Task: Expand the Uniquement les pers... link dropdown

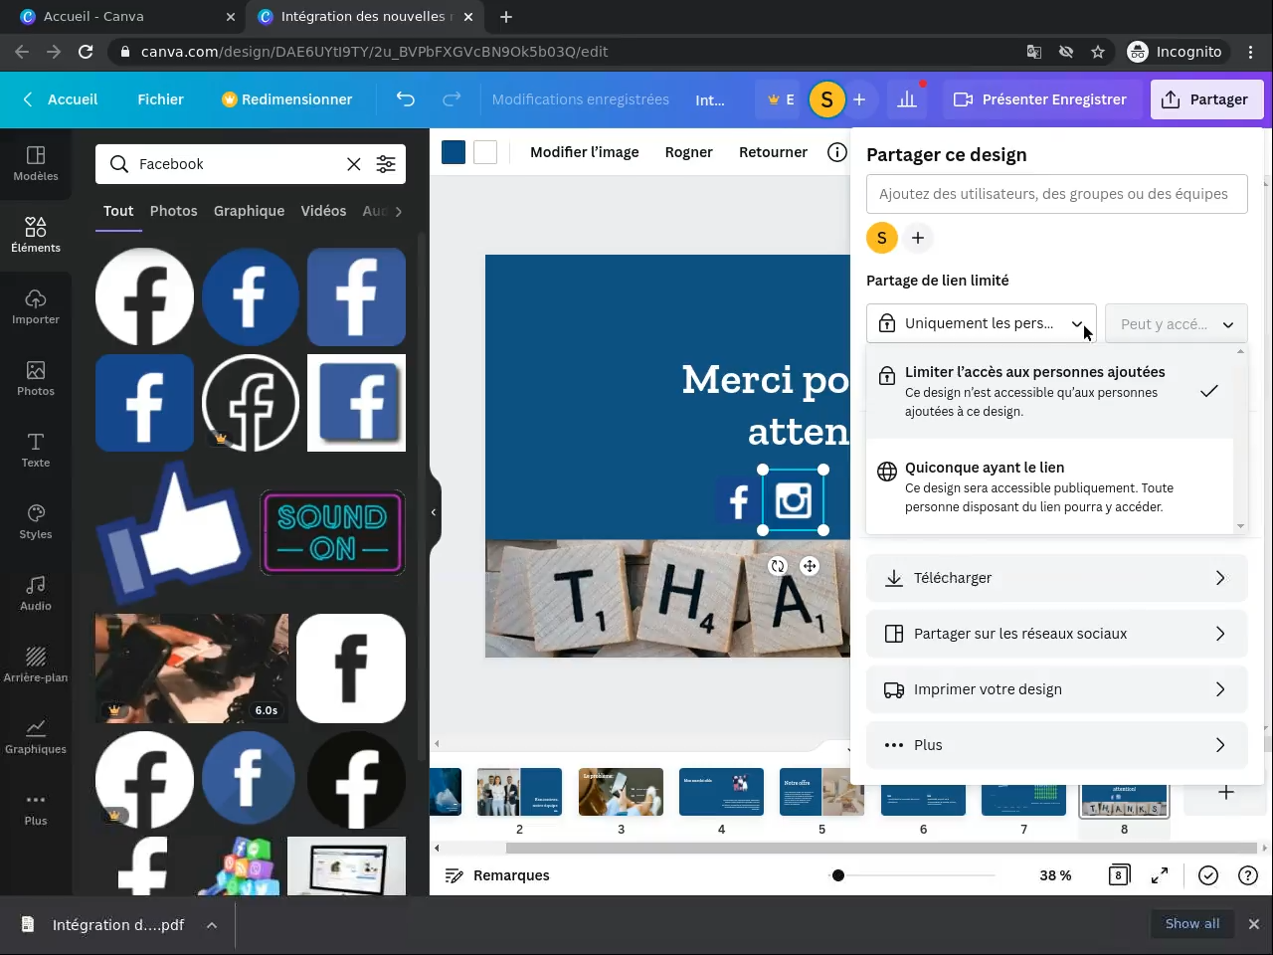Action: (x=982, y=323)
